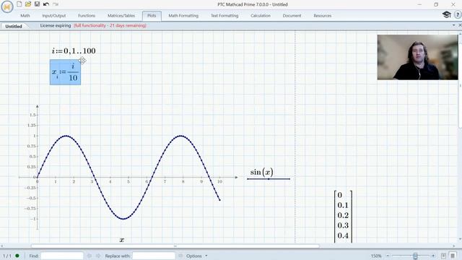The height and width of the screenshot is (260, 462).
Task: Click the x axis expression placeholder
Action: [122, 240]
